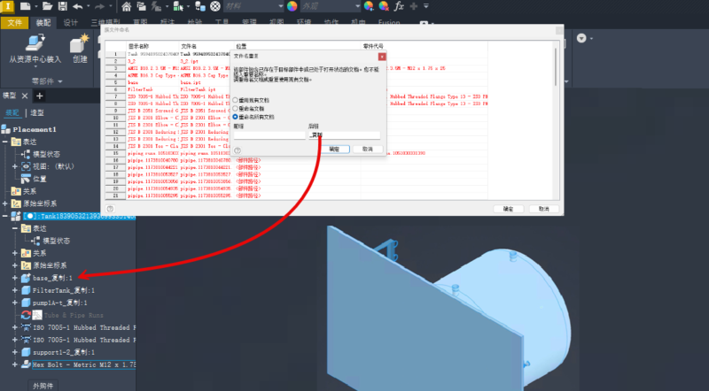Open the appearance color wheel icon
The width and height of the screenshot is (709, 391).
pyautogui.click(x=292, y=6)
